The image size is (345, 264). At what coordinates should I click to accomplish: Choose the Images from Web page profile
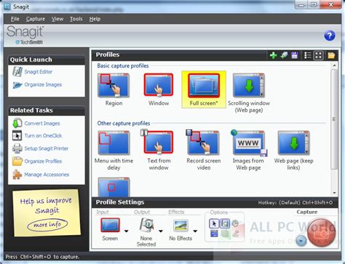pos(248,150)
